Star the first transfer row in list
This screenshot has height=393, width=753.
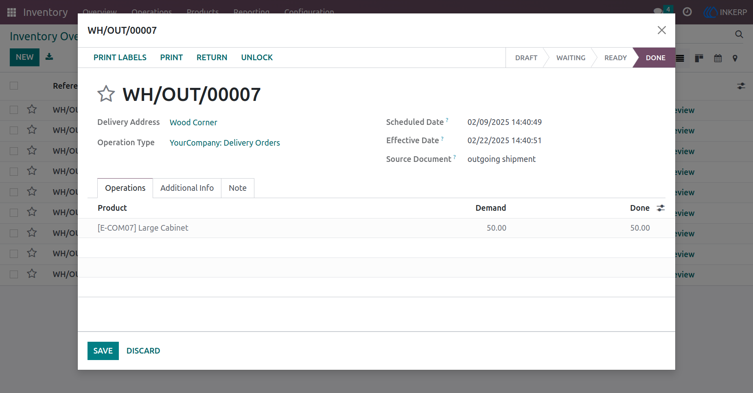click(32, 109)
